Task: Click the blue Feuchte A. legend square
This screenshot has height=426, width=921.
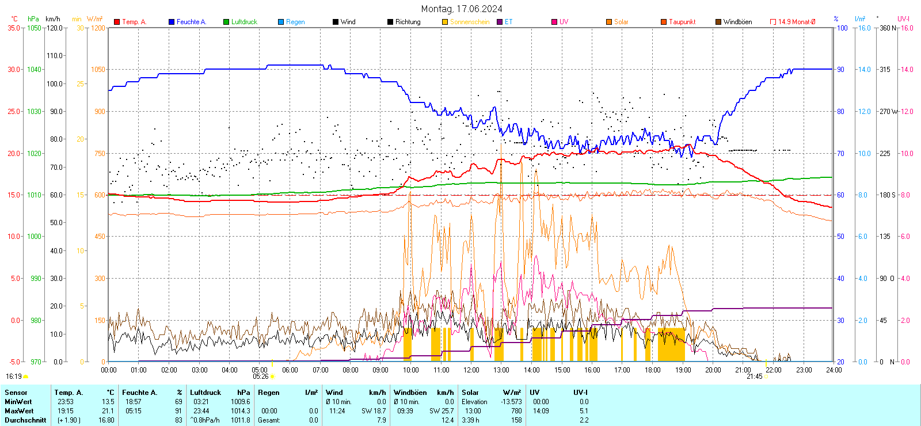Action: (172, 22)
